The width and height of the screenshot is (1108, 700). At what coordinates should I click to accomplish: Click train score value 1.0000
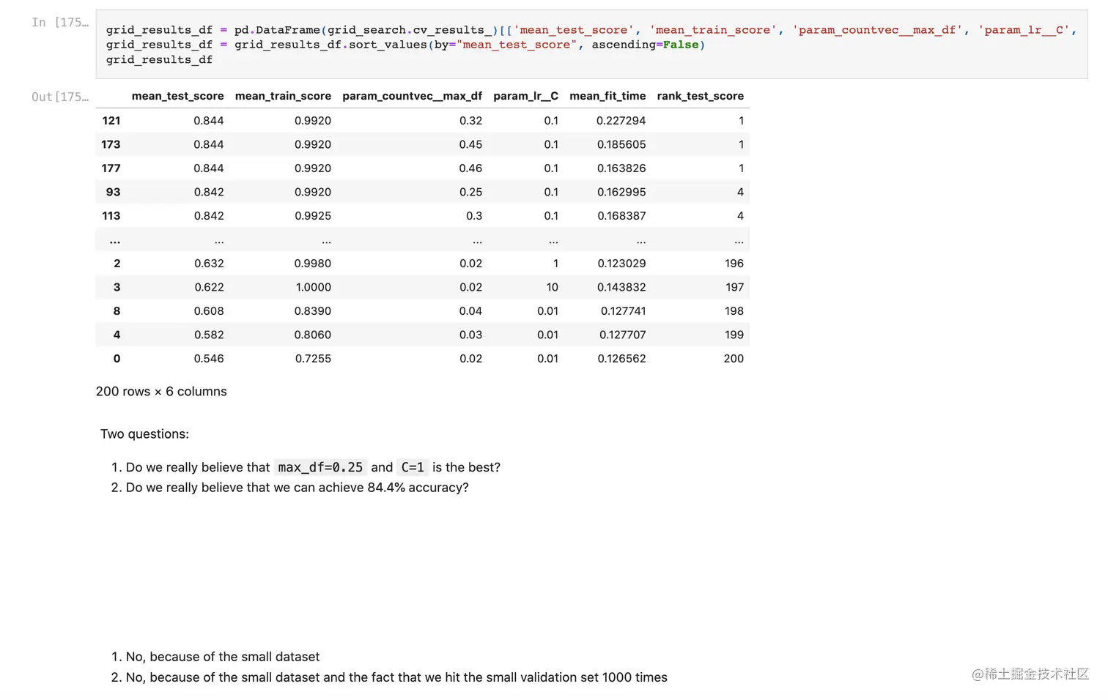click(314, 287)
